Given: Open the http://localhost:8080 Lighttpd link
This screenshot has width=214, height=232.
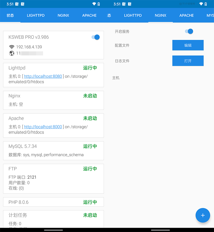Looking at the screenshot, I should [x=43, y=76].
